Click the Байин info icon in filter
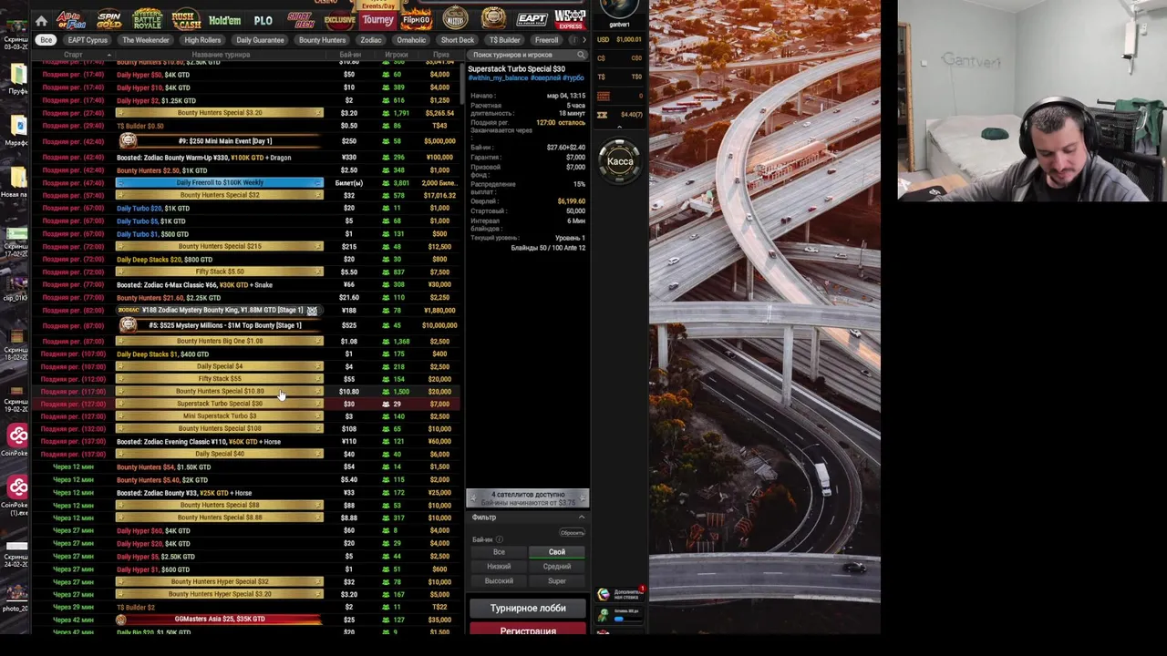This screenshot has width=1167, height=656. click(499, 539)
